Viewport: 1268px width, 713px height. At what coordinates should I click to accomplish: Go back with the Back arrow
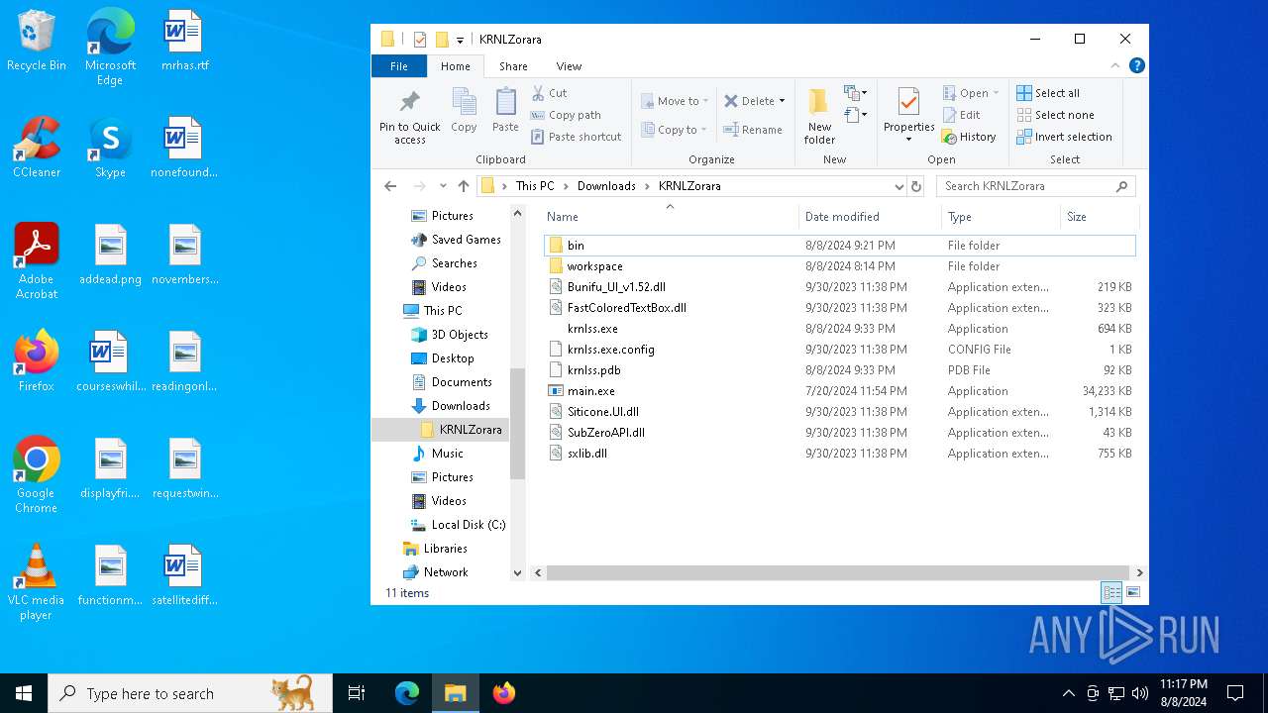[390, 186]
